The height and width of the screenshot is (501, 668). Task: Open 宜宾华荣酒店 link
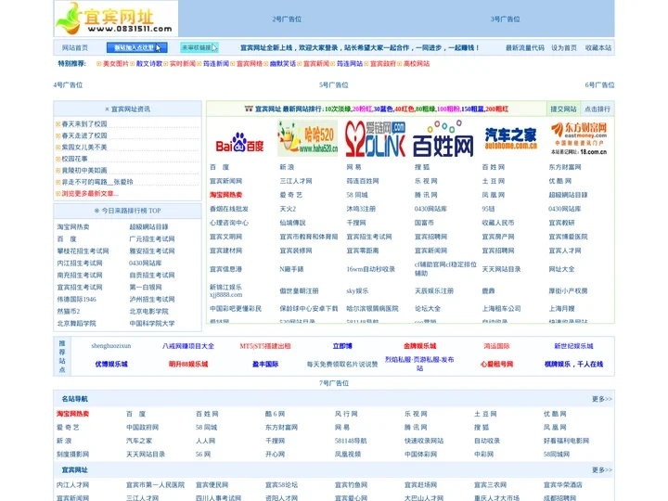563,485
